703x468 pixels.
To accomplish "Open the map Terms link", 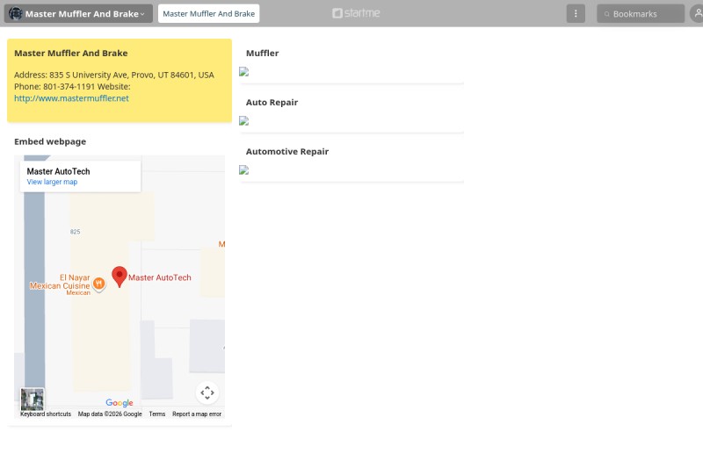I will 157,414.
